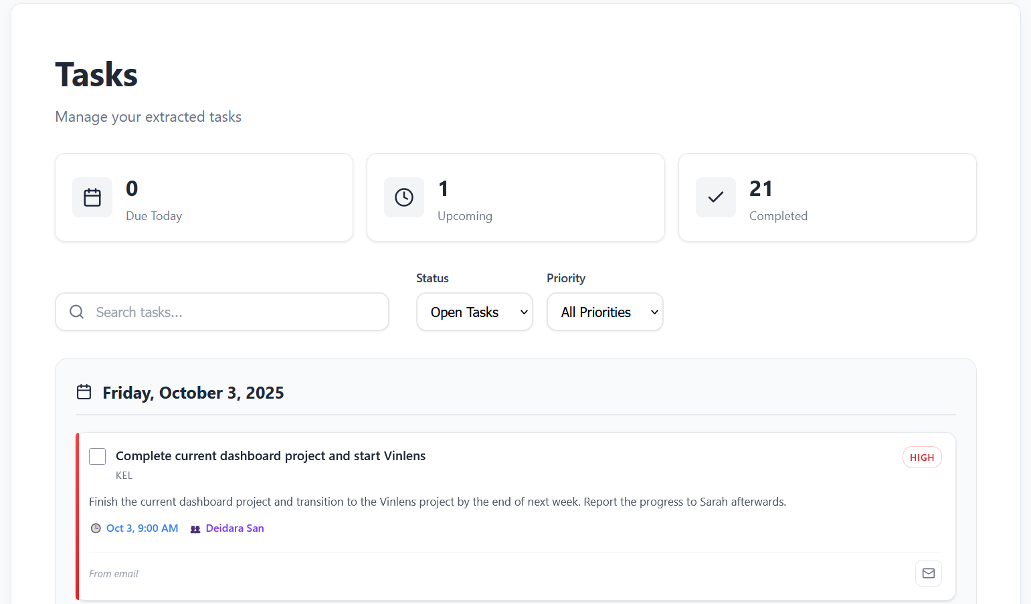Click the Due Today calendar icon

(92, 197)
